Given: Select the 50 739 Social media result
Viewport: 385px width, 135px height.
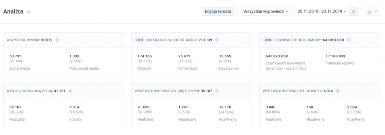Looking at the screenshot, I should (x=20, y=62).
